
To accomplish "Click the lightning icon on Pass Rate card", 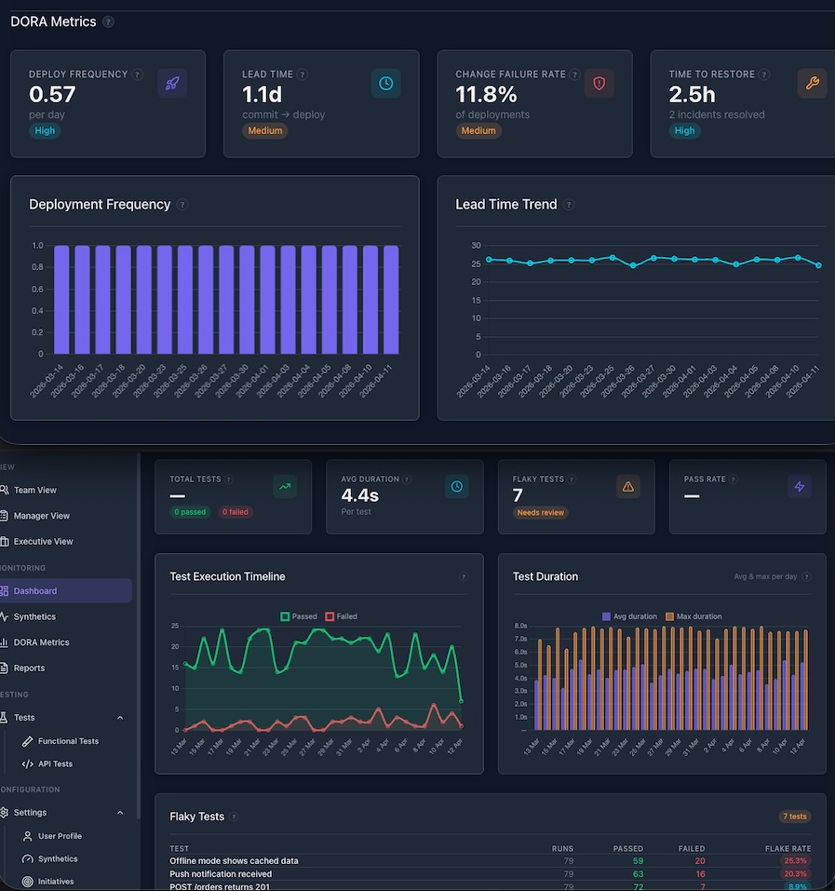I will pos(800,486).
